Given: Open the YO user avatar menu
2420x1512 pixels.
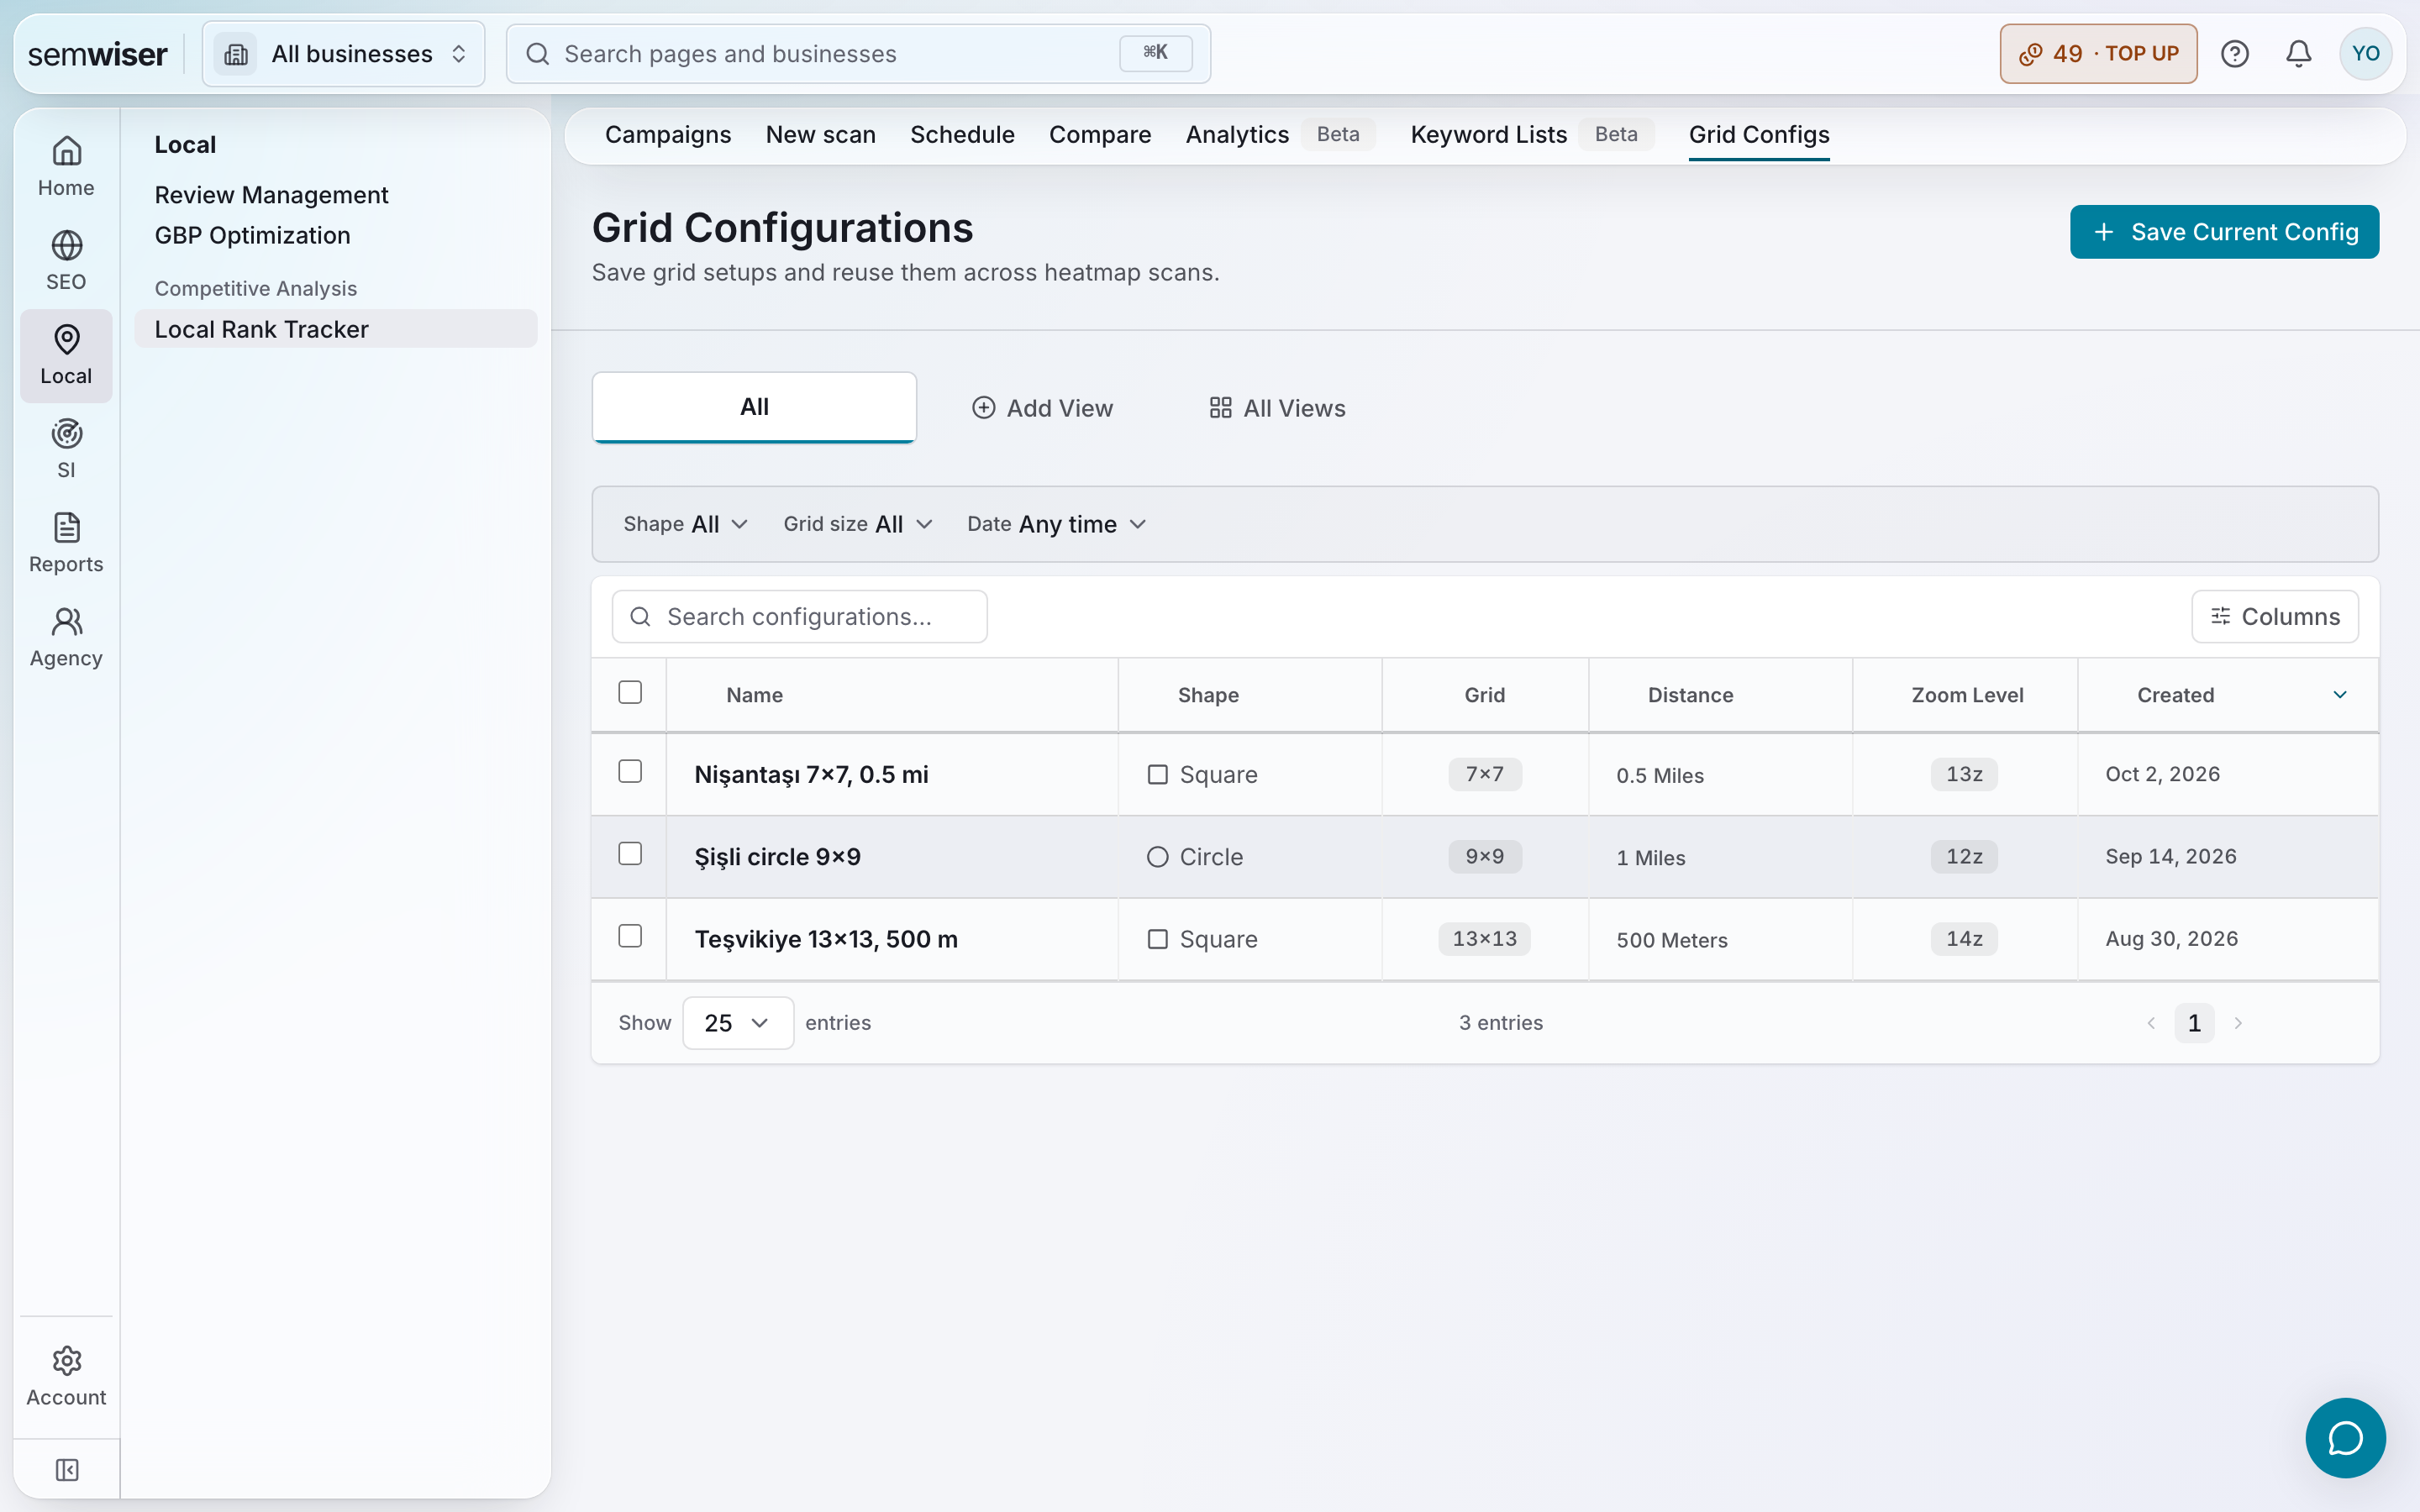Looking at the screenshot, I should [2366, 54].
